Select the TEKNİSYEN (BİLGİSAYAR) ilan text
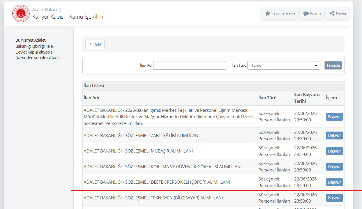362x209 pixels. pos(153,198)
